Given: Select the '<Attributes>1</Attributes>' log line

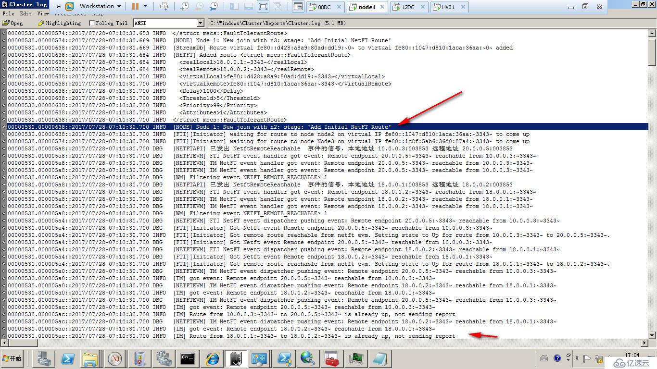Looking at the screenshot, I should [327, 112].
